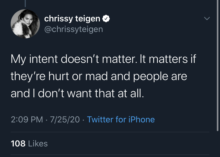220x157 pixels.
Task: Click the thread connector line above the avatar
Action: (26, 3)
